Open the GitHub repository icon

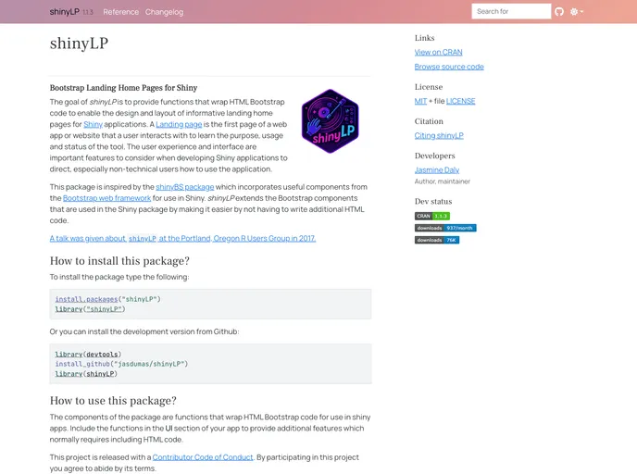559,11
